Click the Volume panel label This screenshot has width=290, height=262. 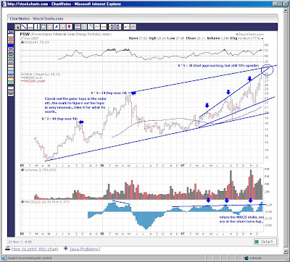pyautogui.click(x=38, y=170)
